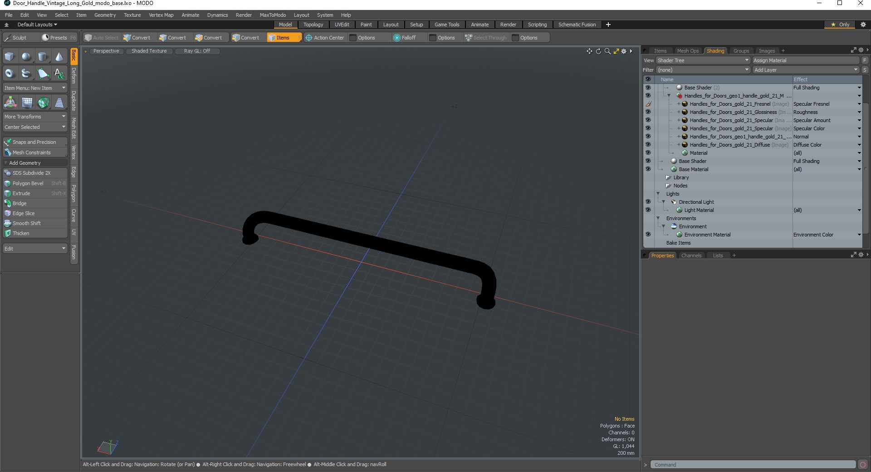Click the Thicken tool
This screenshot has width=871, height=472.
coord(35,233)
